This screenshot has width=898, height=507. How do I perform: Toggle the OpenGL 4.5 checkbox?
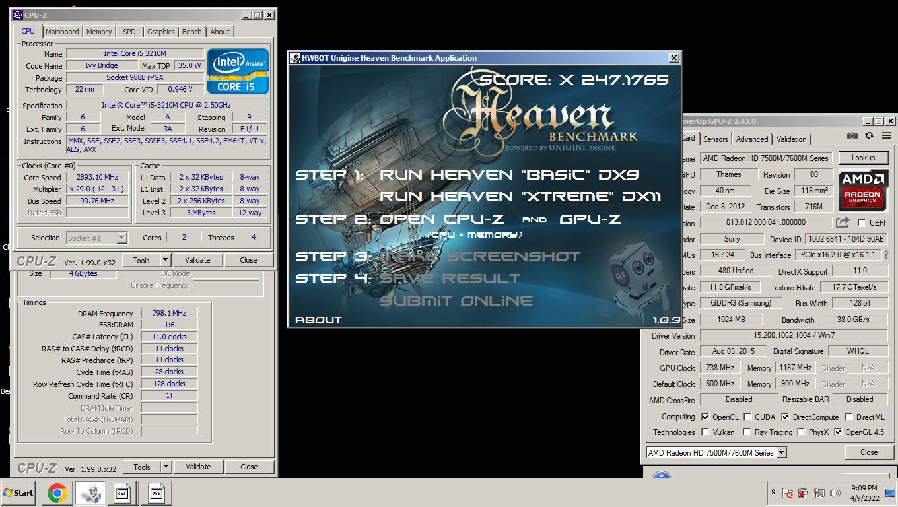coord(838,432)
